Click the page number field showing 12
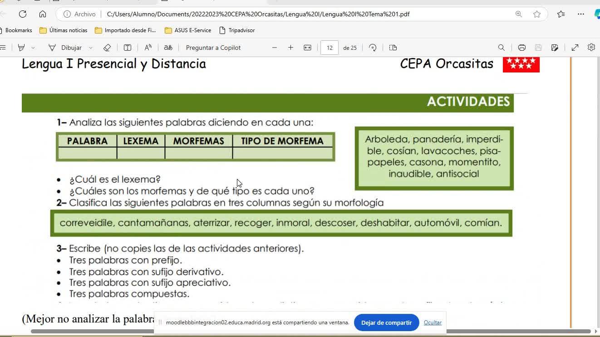Screen dimensions: 600x337 click(330, 48)
